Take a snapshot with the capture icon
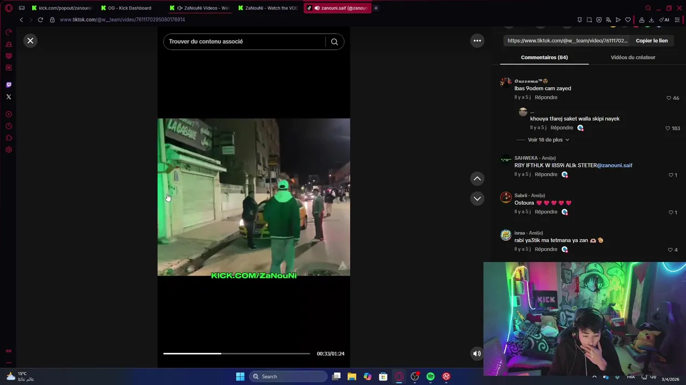 tap(589, 20)
